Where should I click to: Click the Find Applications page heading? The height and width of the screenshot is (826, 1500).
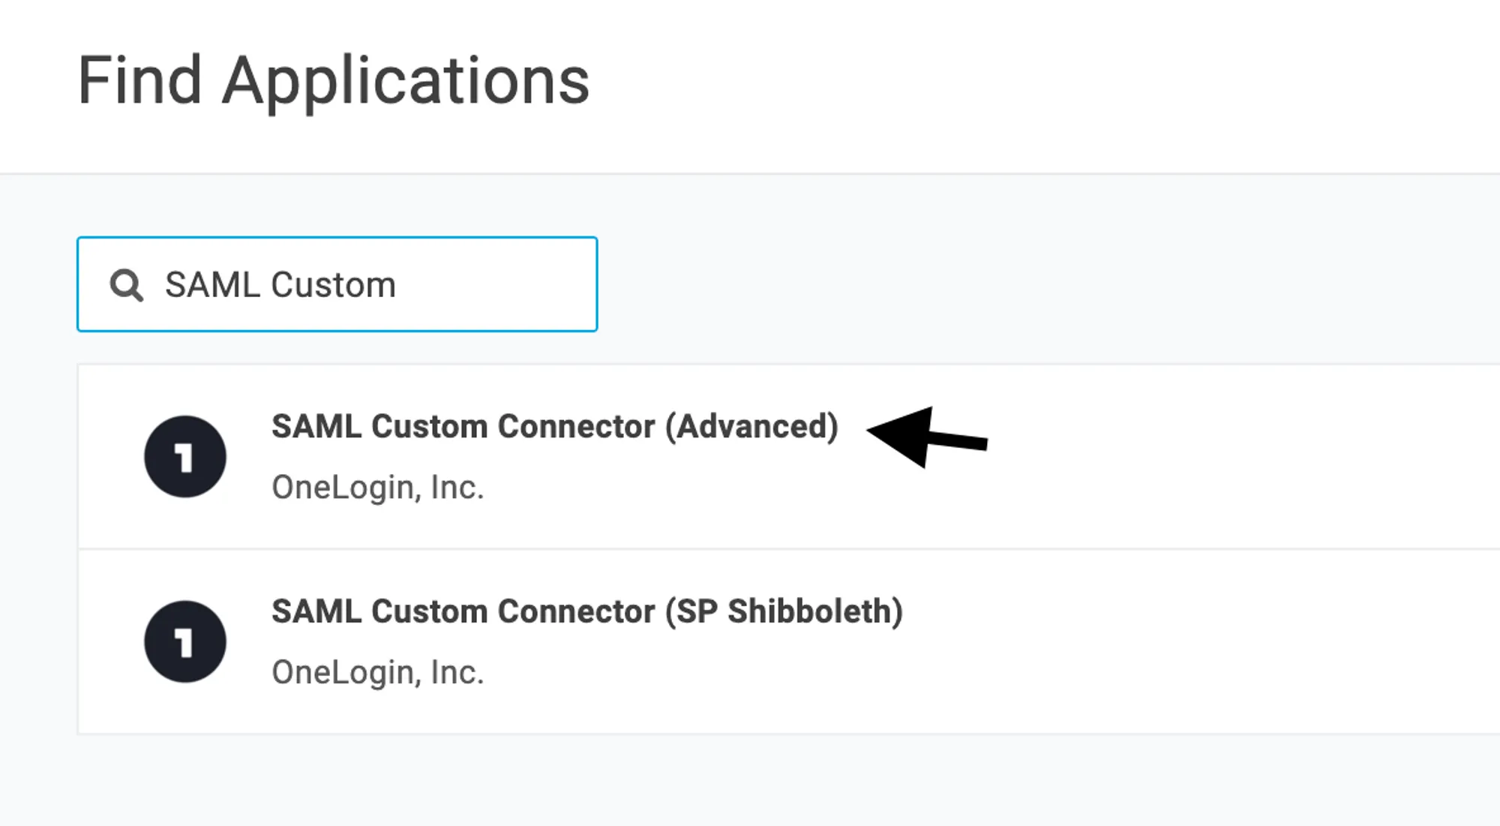tap(334, 81)
